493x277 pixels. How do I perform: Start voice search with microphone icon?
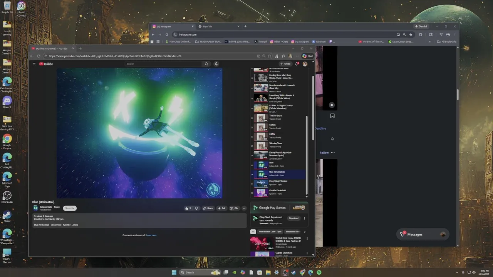click(216, 64)
